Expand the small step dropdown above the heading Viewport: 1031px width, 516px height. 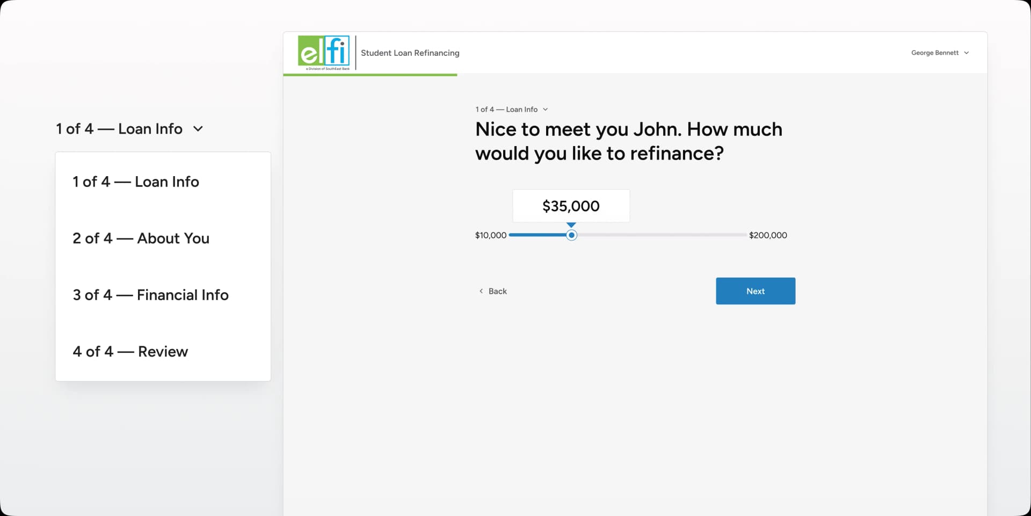(x=506, y=110)
